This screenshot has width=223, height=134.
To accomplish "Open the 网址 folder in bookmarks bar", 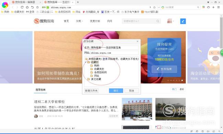I will (77, 12).
